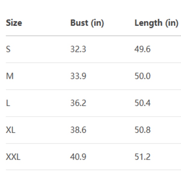
Task: Click the Size column header
Action: pos(14,23)
